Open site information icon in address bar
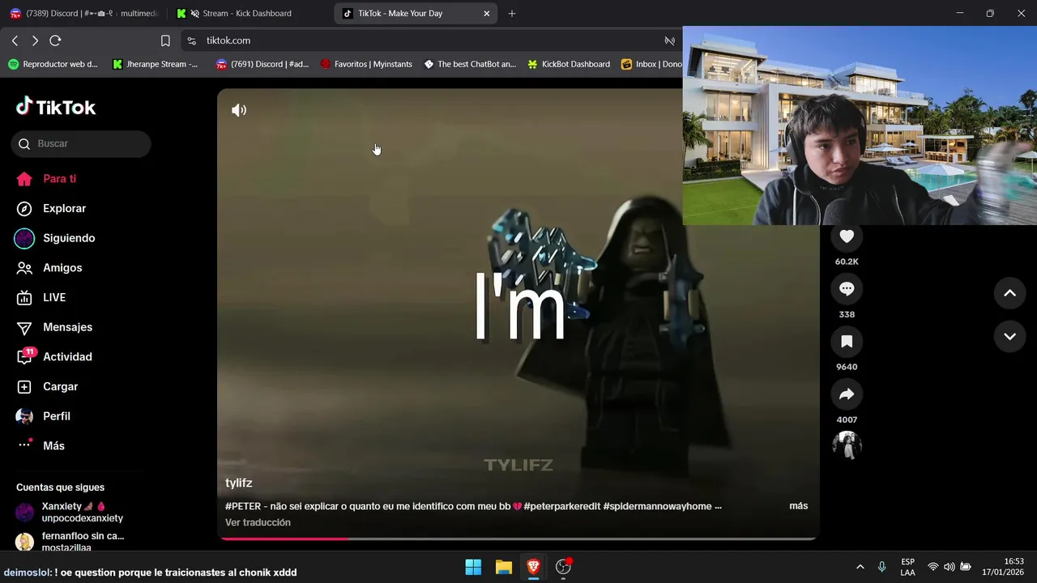The height and width of the screenshot is (583, 1037). pos(190,40)
